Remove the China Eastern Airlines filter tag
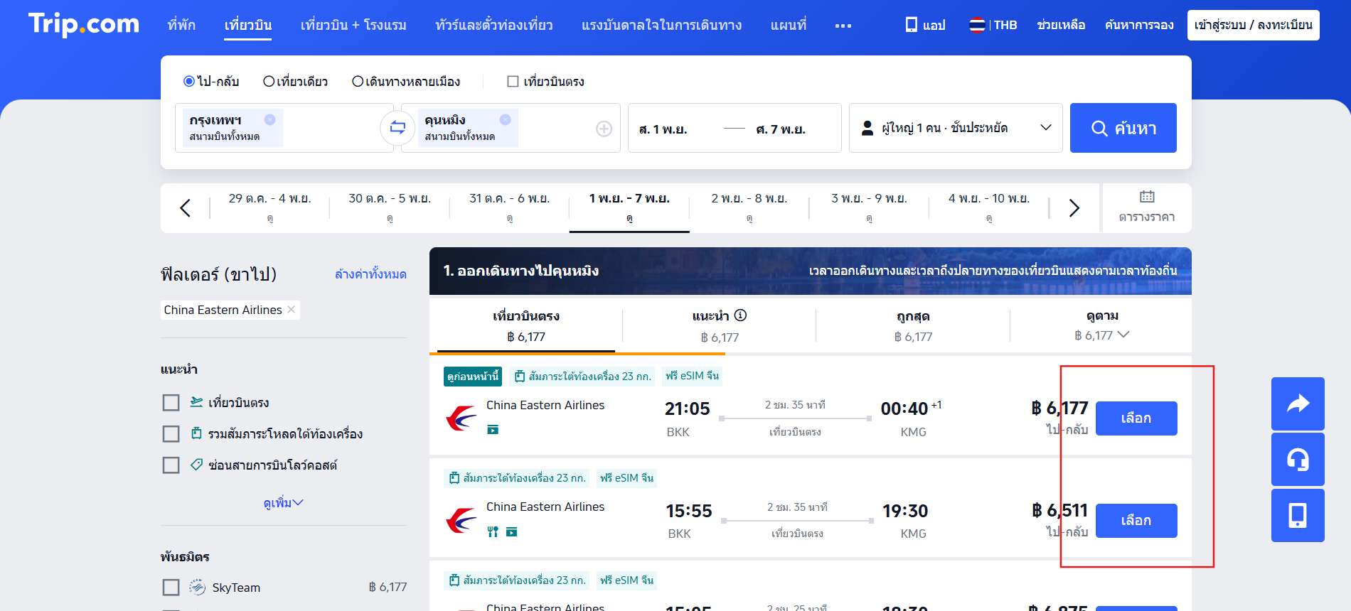 (292, 310)
